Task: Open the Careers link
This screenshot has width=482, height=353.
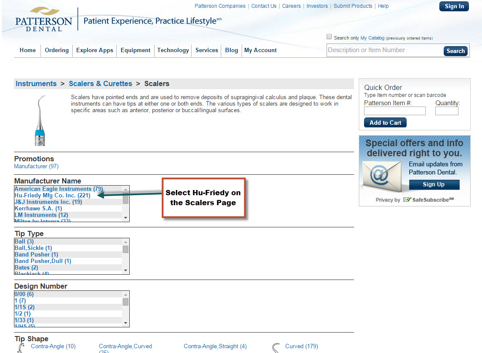Action: pos(291,6)
